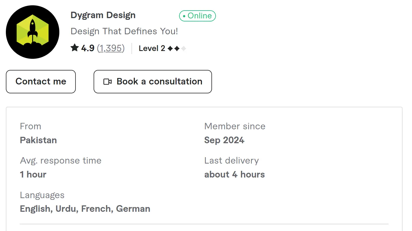Click the Dygram Design seller name

[103, 15]
